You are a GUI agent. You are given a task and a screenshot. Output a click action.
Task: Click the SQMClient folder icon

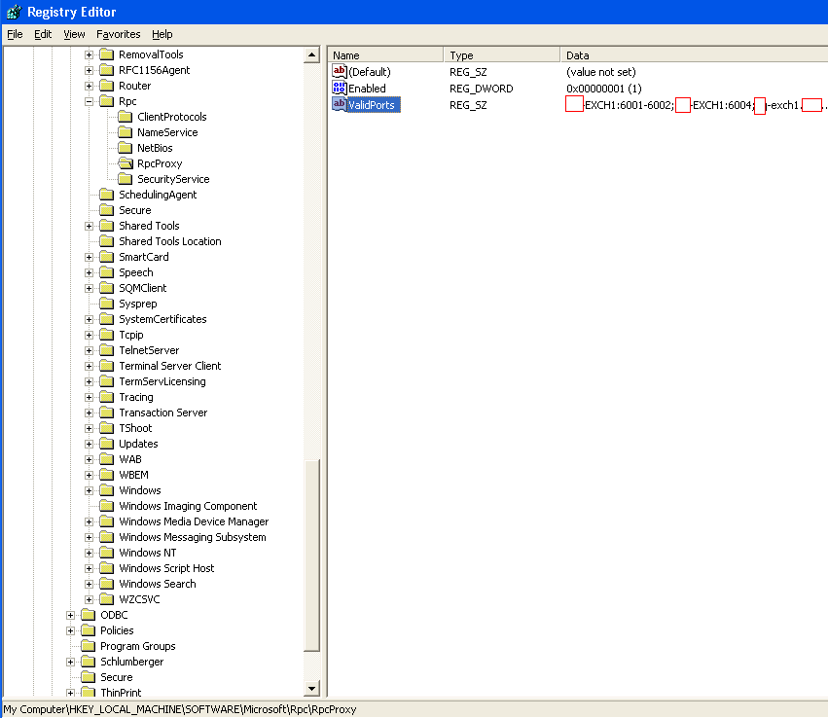pyautogui.click(x=107, y=288)
